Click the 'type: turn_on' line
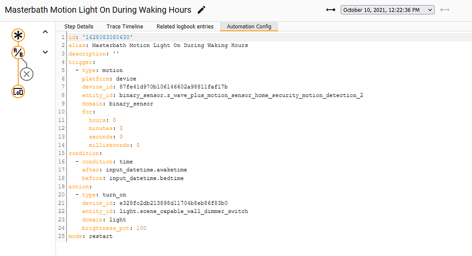Viewport: 472px width, 256px height. click(101, 195)
